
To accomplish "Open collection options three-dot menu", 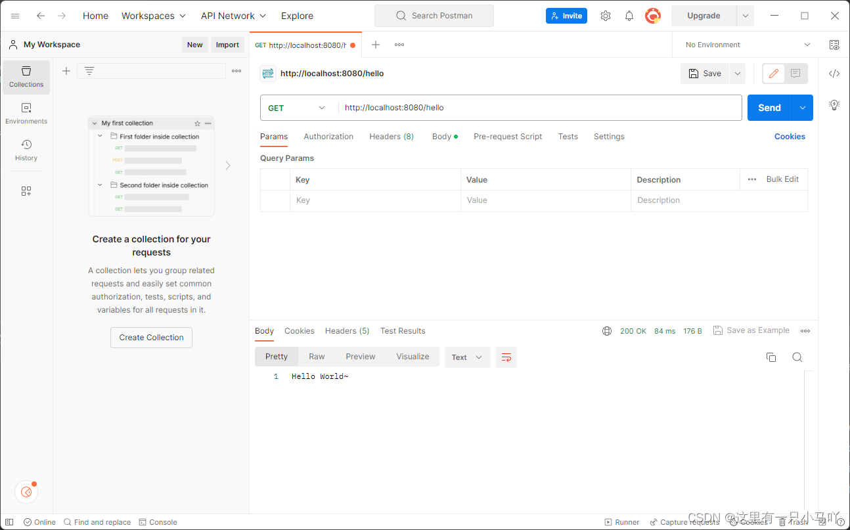I will 236,71.
